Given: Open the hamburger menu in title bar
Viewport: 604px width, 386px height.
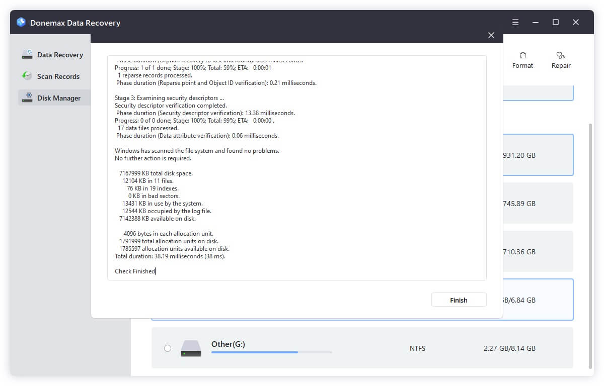Looking at the screenshot, I should click(x=515, y=22).
